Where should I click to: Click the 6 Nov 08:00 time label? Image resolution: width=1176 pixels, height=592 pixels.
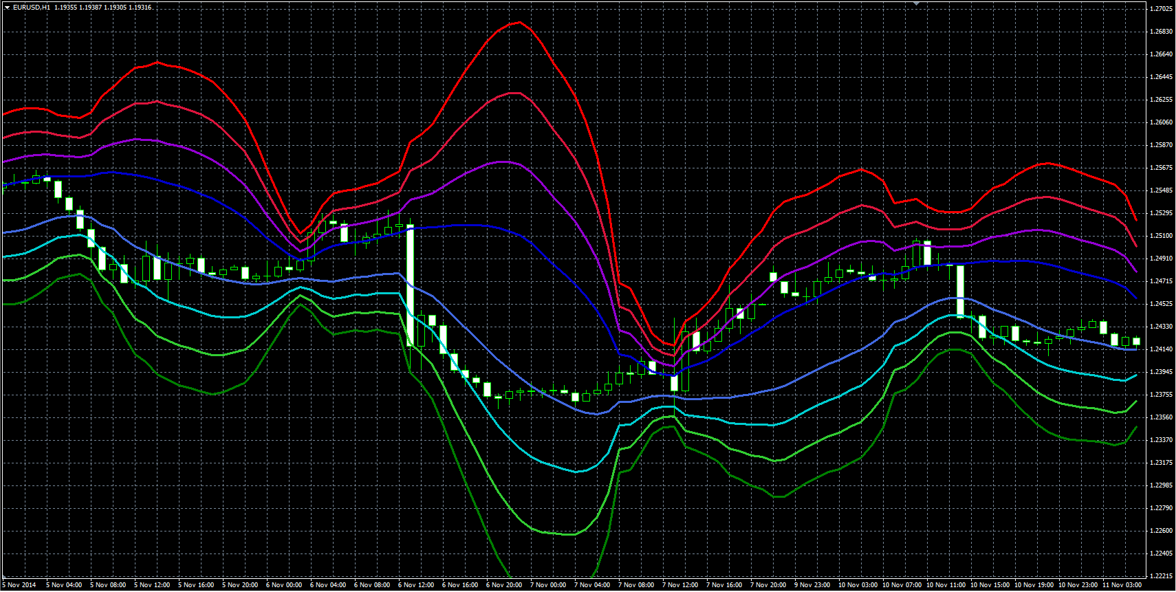pos(372,585)
